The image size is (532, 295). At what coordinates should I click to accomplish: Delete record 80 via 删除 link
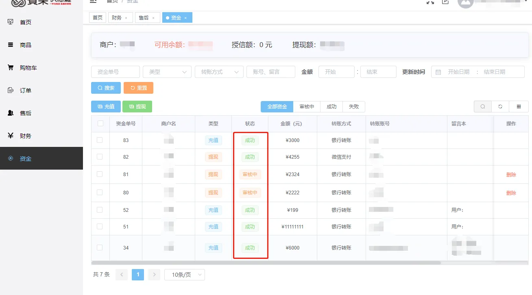511,193
